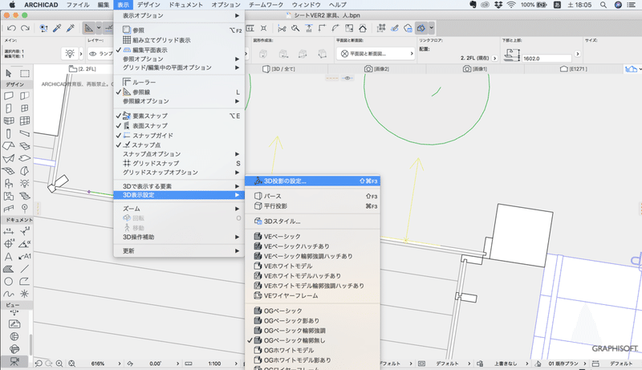Click the 1:100 scale button
Image resolution: width=642 pixels, height=370 pixels.
pos(214,364)
